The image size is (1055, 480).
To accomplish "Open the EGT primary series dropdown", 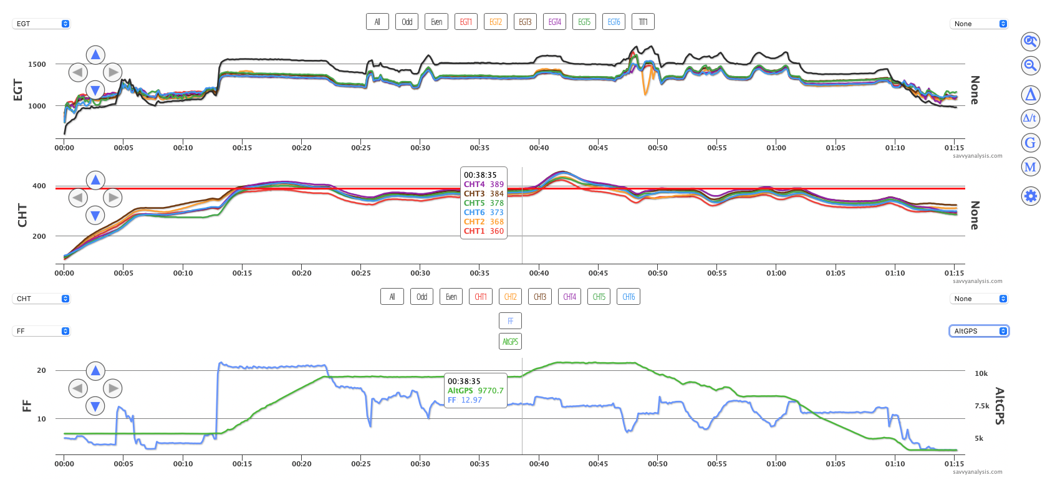I will point(41,24).
